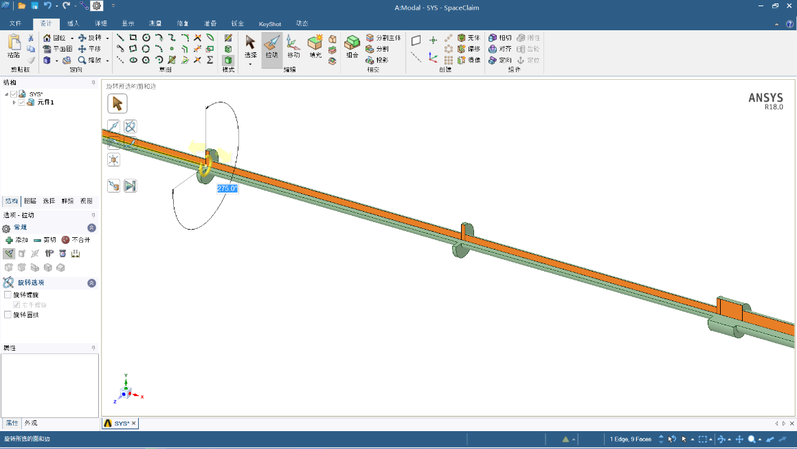This screenshot has height=449, width=797.
Task: Open the 选择 tool dropdown arrow in ribbon
Action: point(250,64)
